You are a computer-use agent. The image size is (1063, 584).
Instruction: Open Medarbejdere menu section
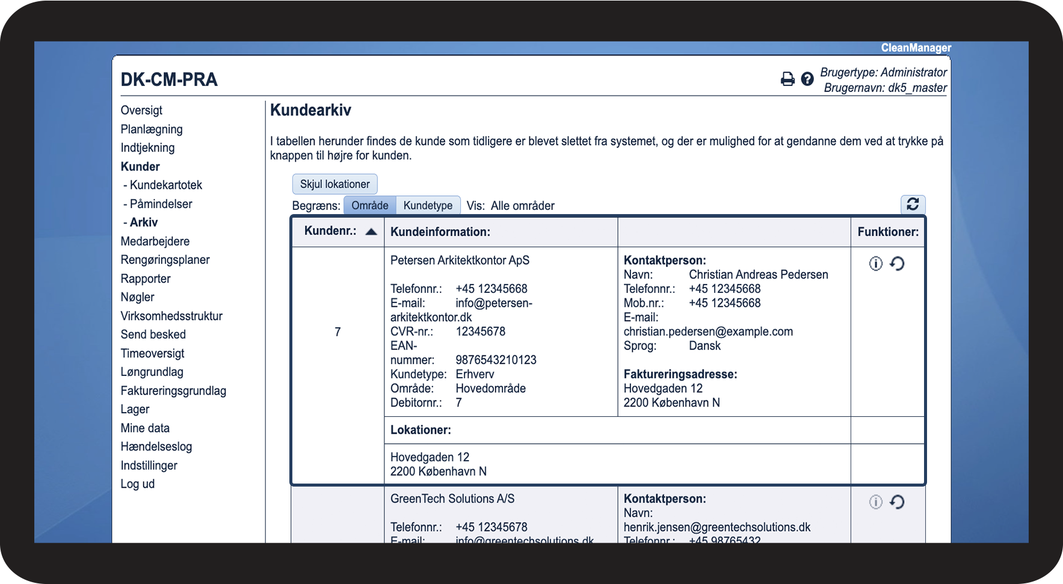point(155,241)
